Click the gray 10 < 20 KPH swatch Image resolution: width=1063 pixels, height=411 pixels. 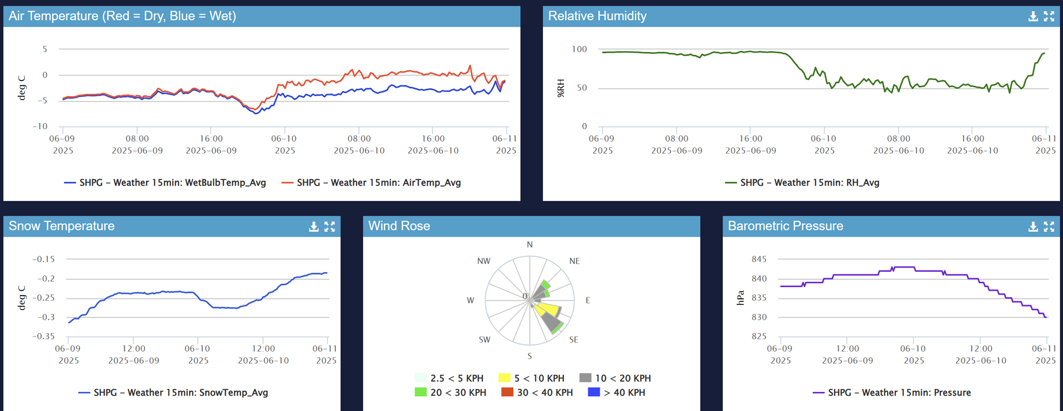(x=585, y=378)
